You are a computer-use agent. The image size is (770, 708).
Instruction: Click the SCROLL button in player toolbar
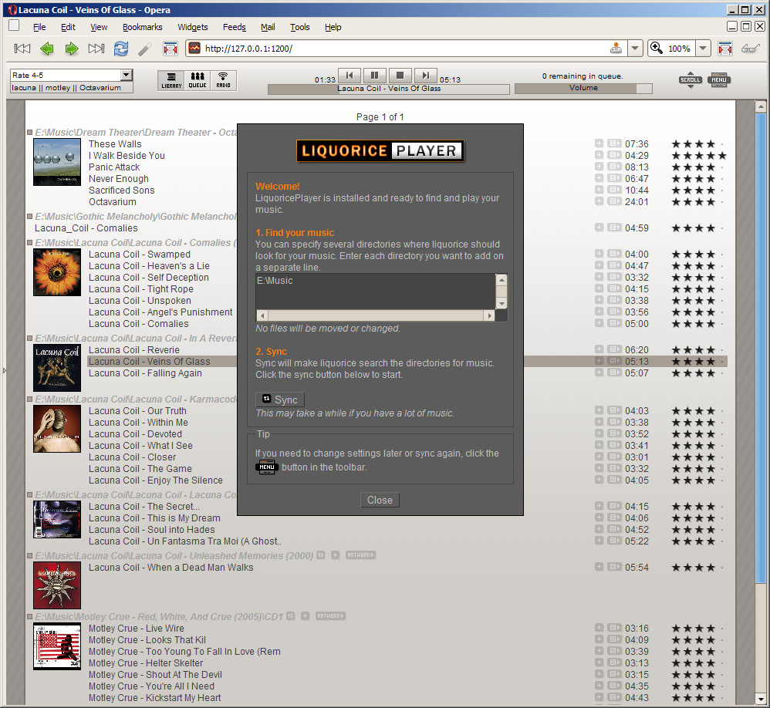click(x=691, y=79)
